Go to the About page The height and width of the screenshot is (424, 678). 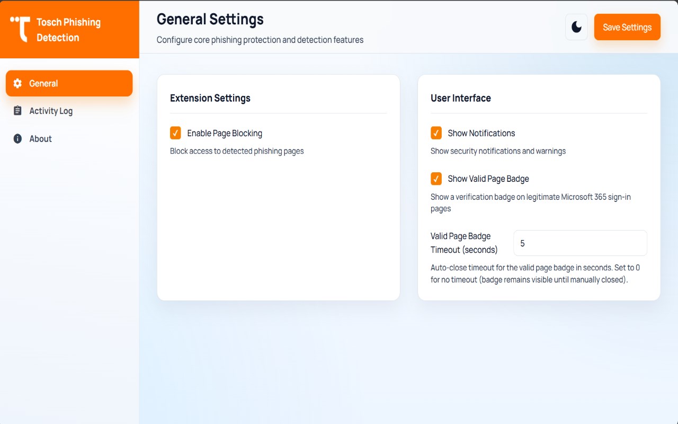tap(40, 139)
